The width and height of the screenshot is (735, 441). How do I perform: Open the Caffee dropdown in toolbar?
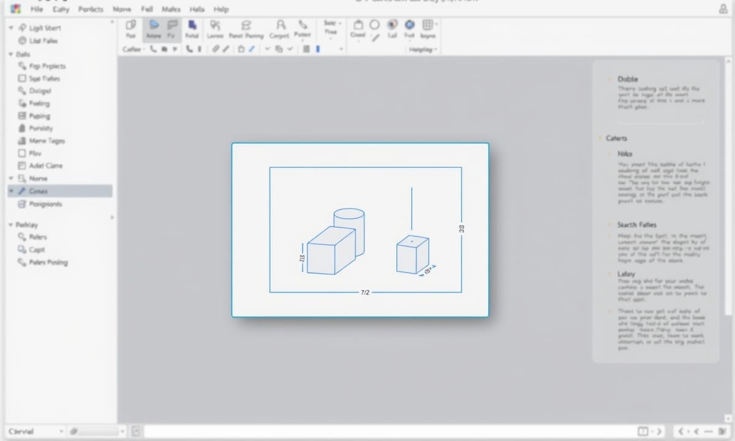coord(134,49)
